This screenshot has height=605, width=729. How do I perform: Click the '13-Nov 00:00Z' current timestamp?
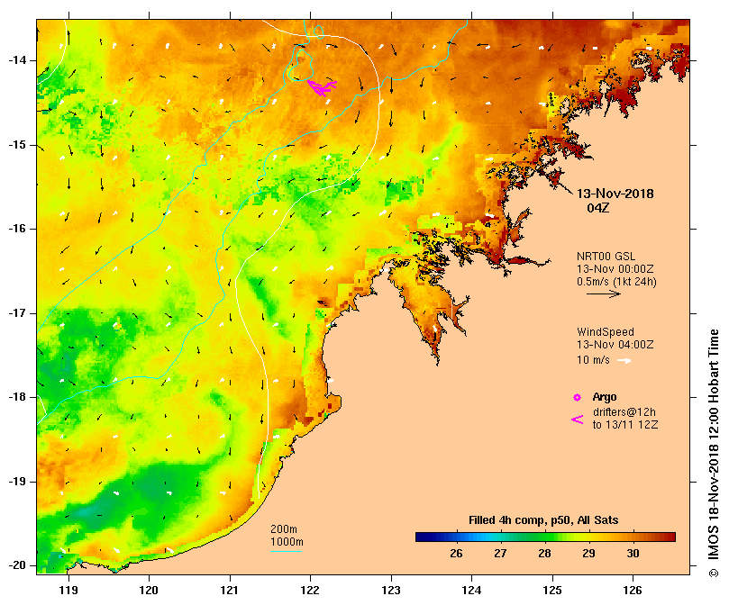coord(615,269)
